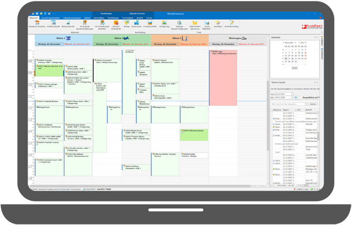Open the Anrufliste
The width and height of the screenshot is (353, 225).
click(218, 24)
